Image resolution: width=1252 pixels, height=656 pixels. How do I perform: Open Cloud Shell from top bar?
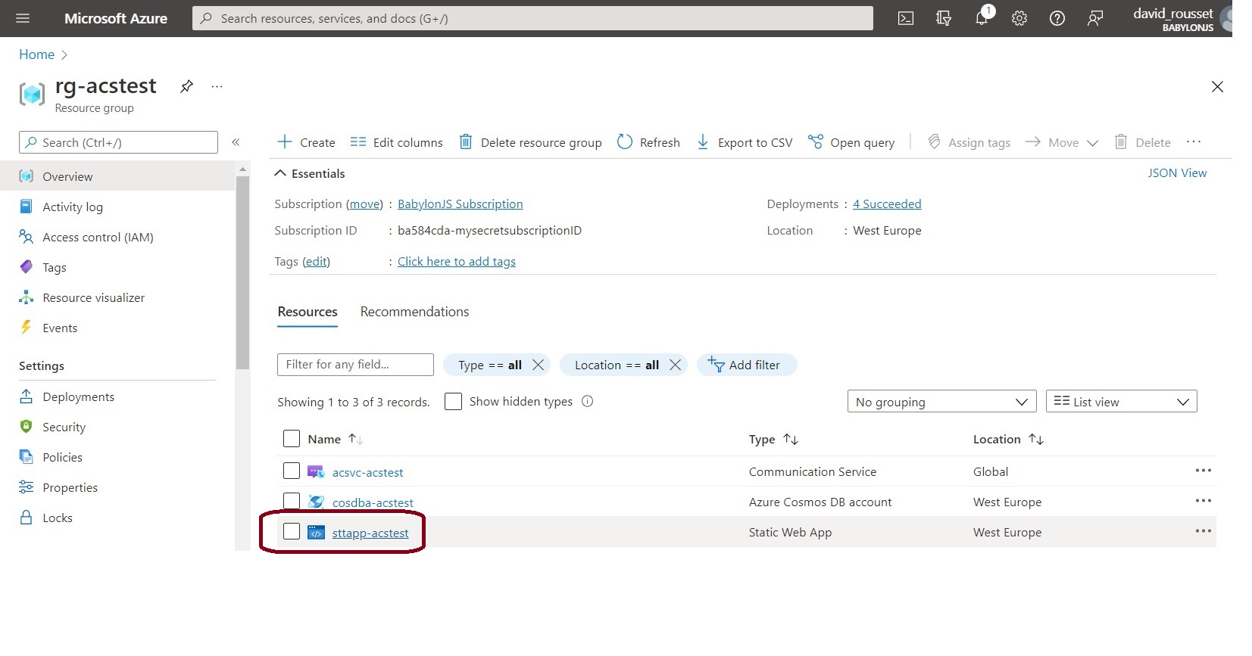[906, 18]
